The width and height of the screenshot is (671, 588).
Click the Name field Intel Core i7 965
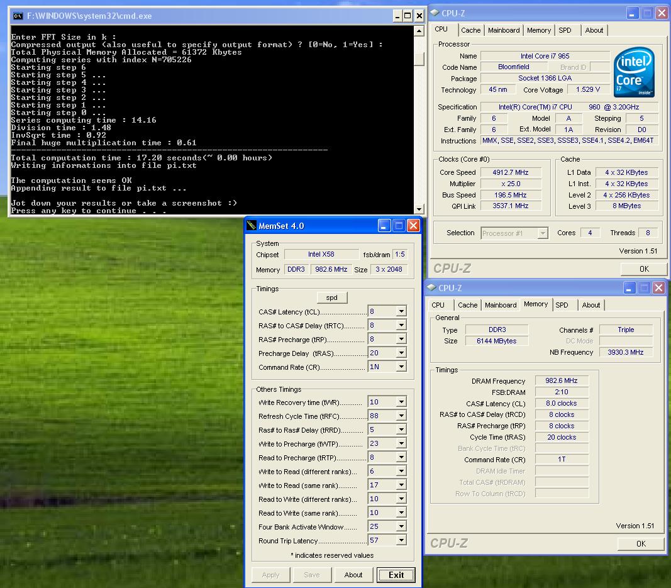[545, 56]
